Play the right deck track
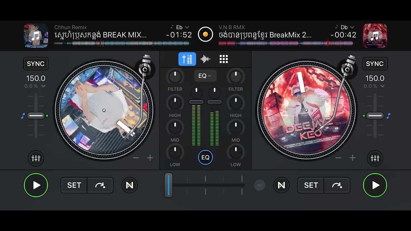The height and width of the screenshot is (231, 411). [375, 185]
